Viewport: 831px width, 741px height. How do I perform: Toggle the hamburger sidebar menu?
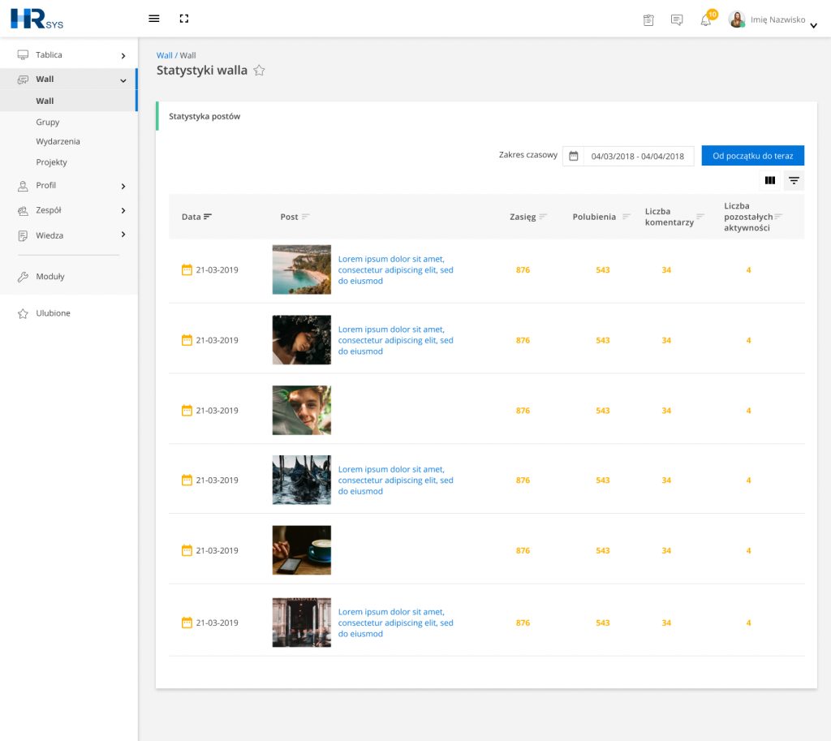(153, 19)
